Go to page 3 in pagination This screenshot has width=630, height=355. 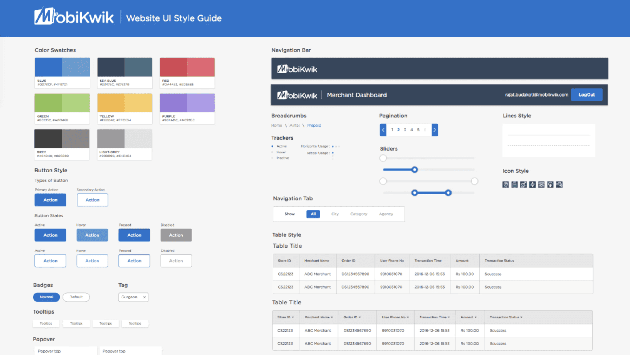click(x=405, y=130)
